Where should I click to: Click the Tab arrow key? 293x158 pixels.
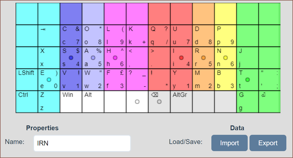[x=49, y=36]
